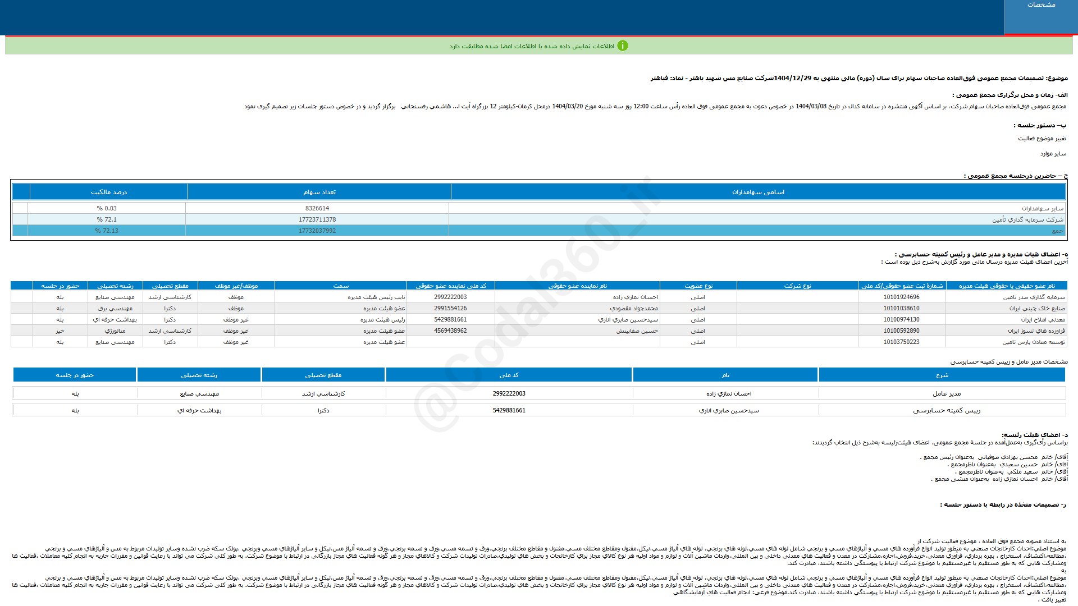Screen dimensions: 1078x606
Task: Click the 'مهندسی برق' field of study cell
Action: tap(115, 308)
